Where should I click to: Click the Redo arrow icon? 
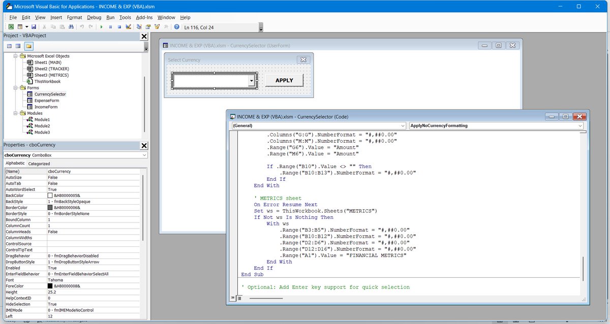90,26
